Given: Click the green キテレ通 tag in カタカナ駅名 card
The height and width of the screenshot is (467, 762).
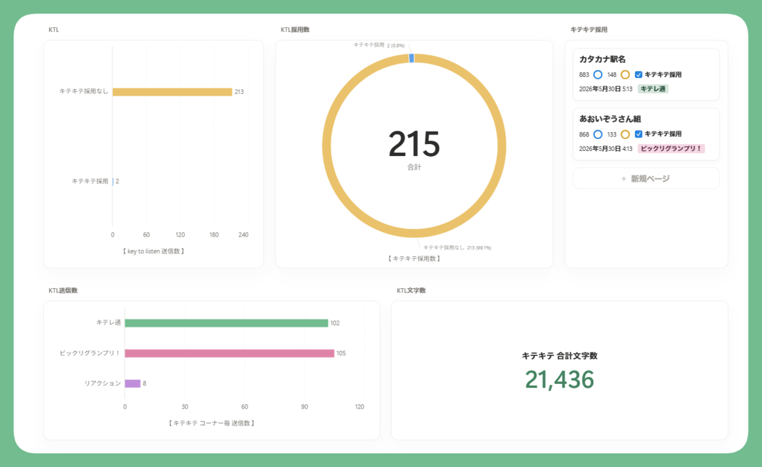Looking at the screenshot, I should point(653,89).
